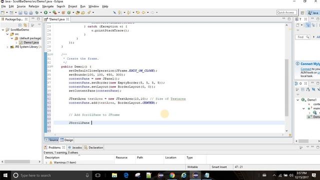Launch Debug with the bug icon
This screenshot has height=180, width=320.
coord(37,12)
